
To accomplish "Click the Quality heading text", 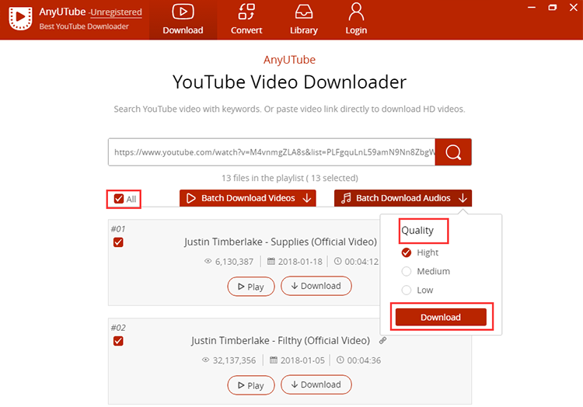I will [x=417, y=230].
